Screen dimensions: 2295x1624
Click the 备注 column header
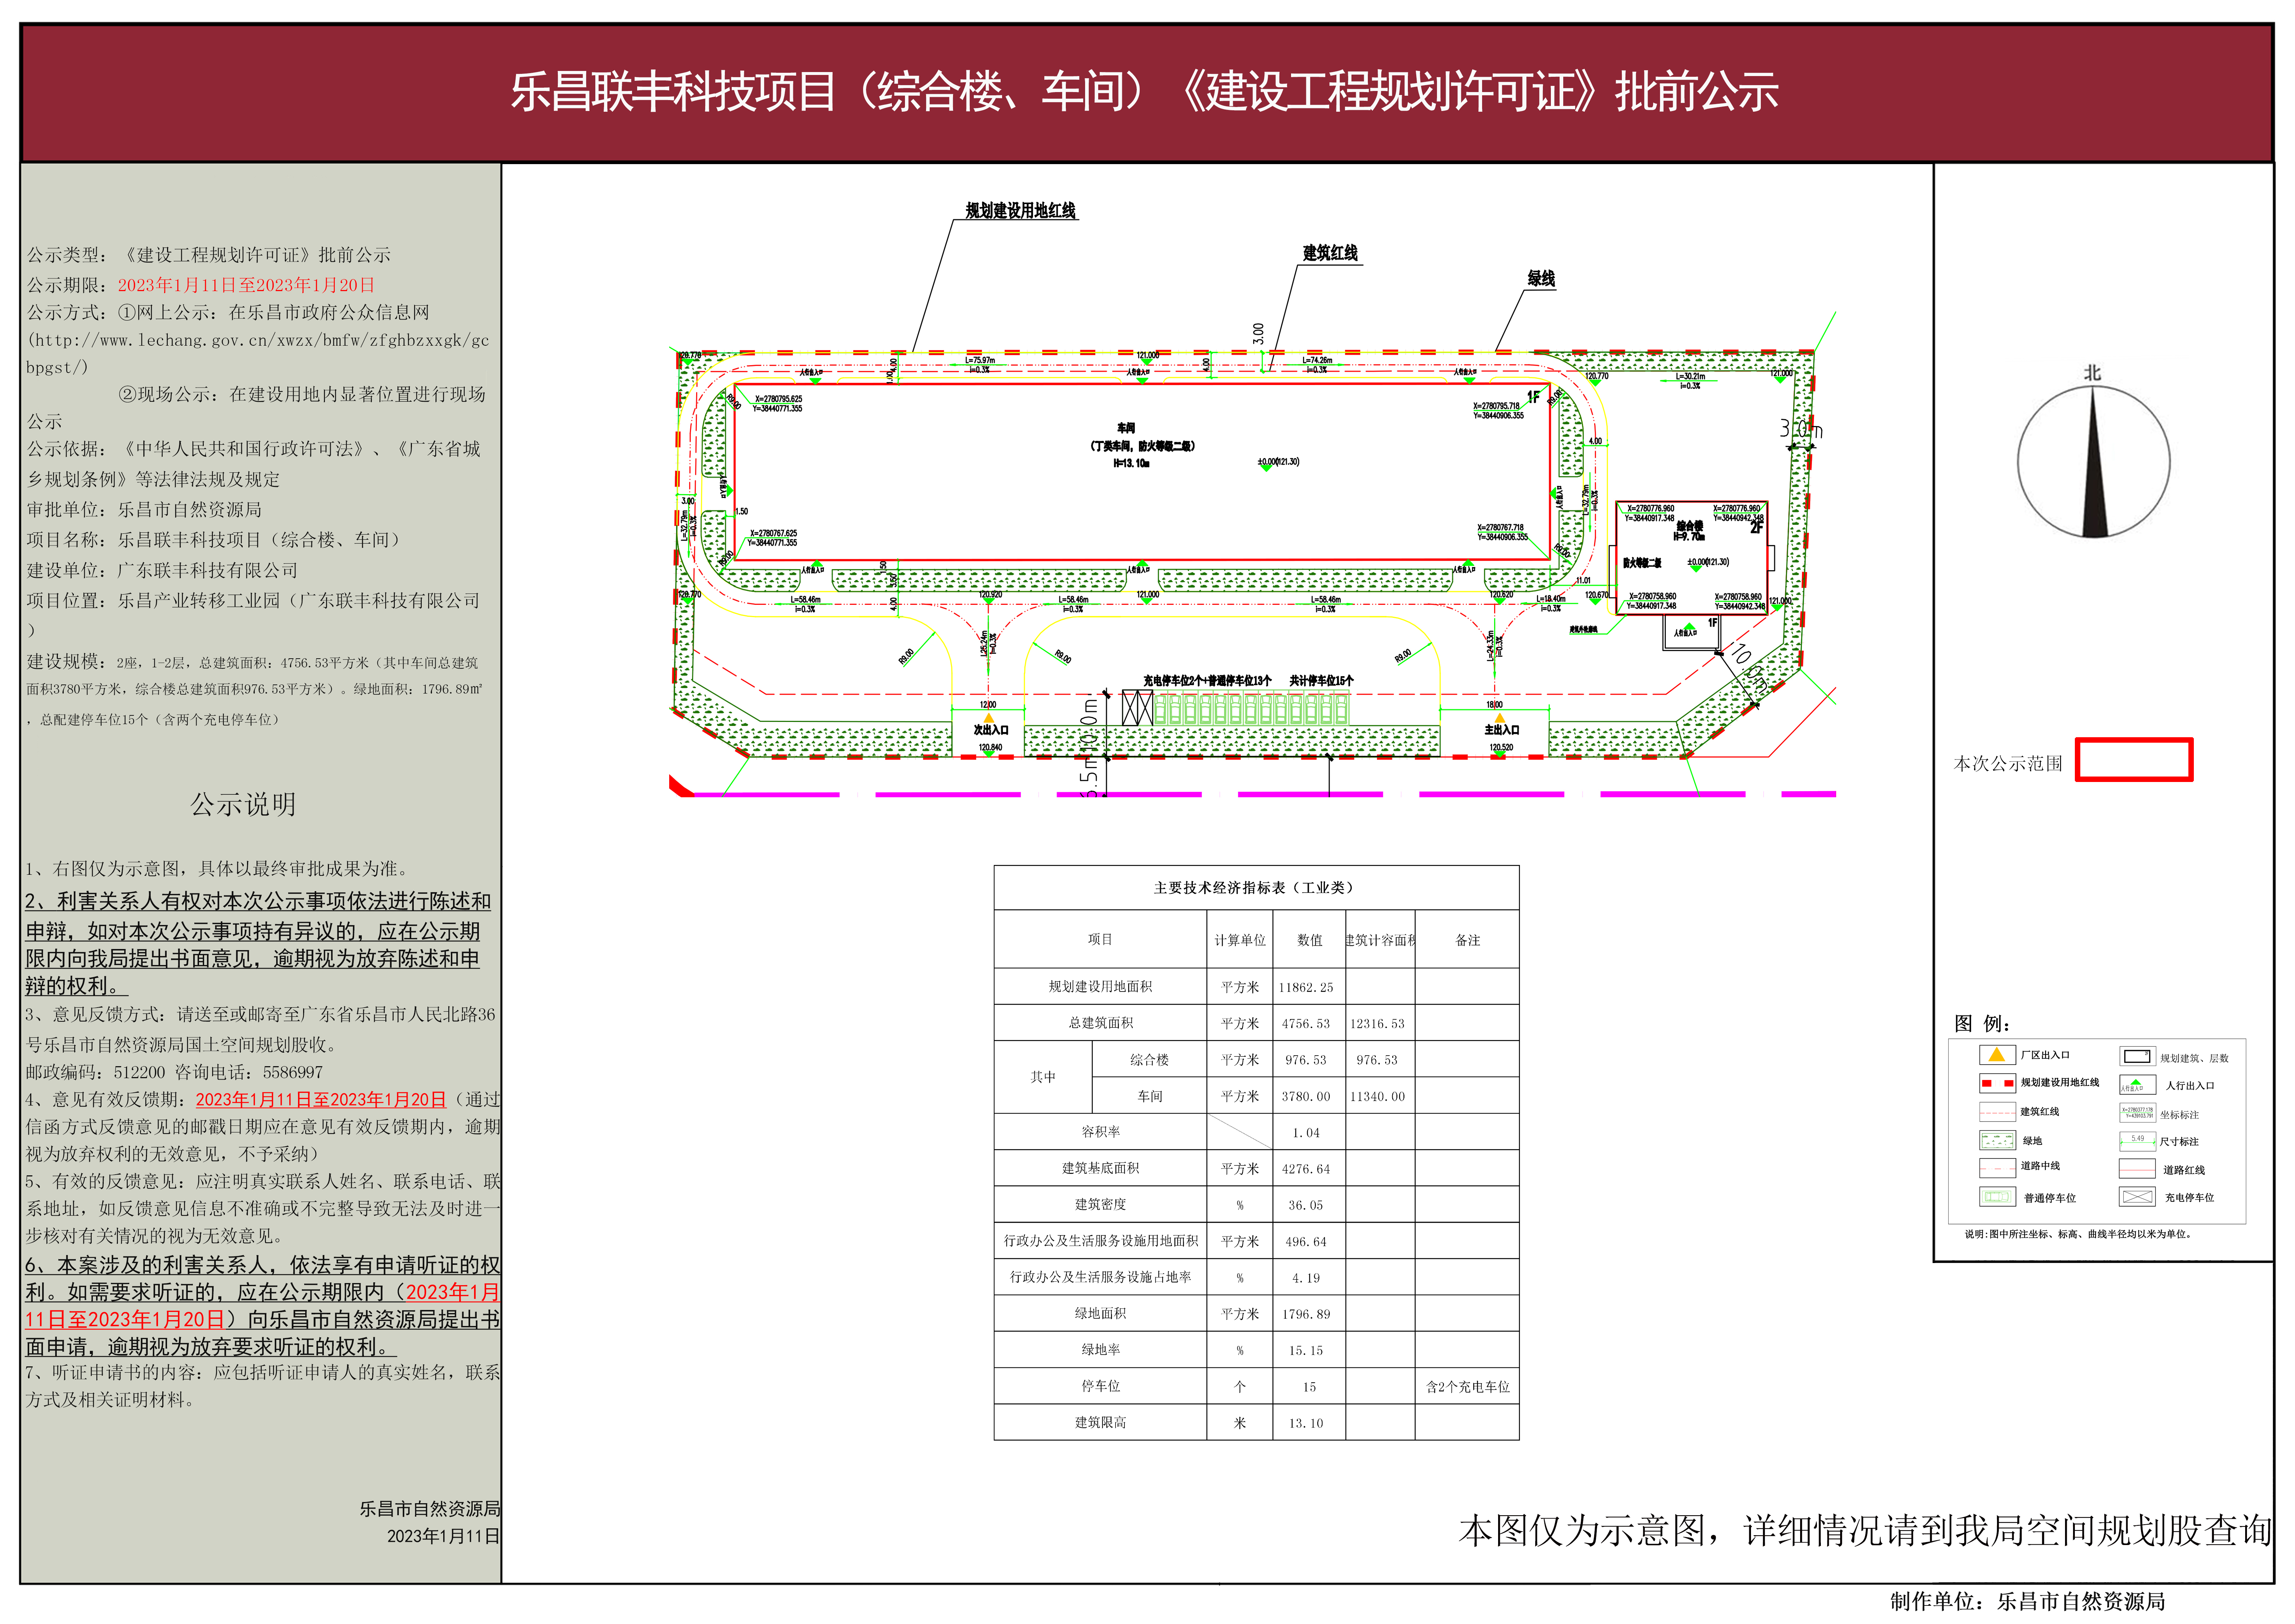tap(1467, 940)
